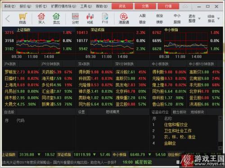Select stock row 上海洗
The height and width of the screenshot is (168, 225).
point(22,85)
